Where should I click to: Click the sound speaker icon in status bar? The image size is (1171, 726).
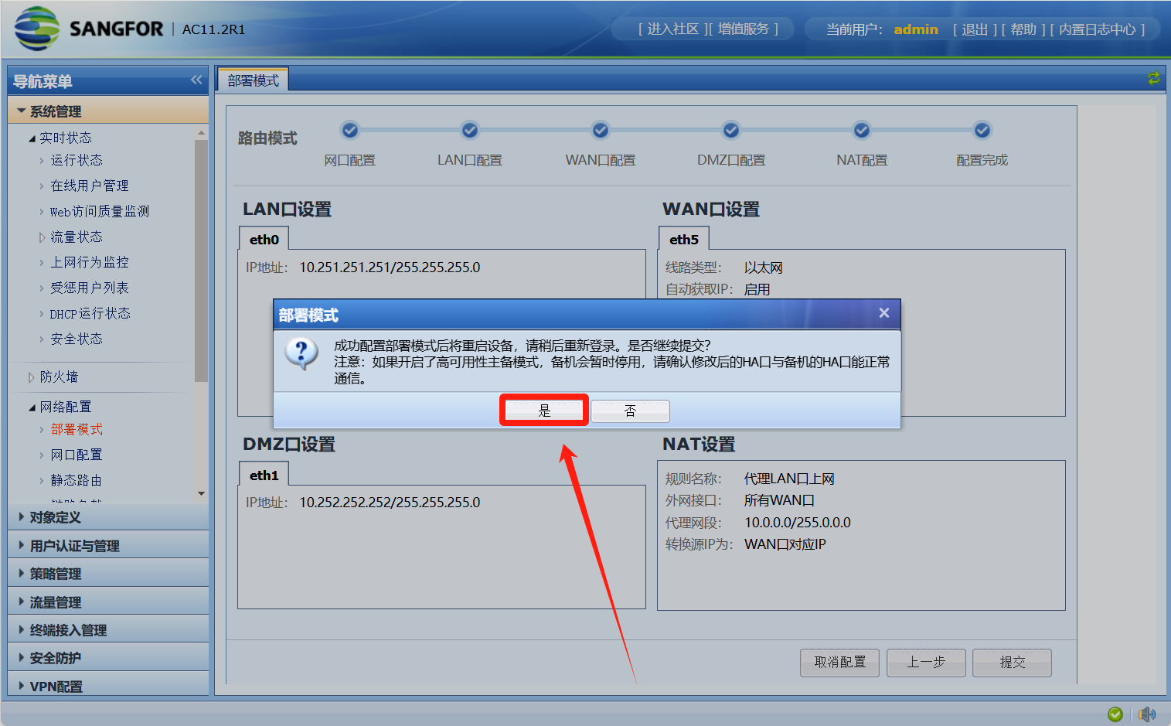pyautogui.click(x=1147, y=714)
